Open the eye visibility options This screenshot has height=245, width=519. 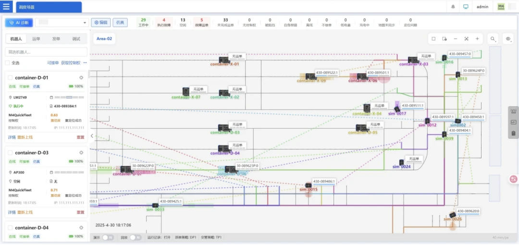click(x=508, y=39)
